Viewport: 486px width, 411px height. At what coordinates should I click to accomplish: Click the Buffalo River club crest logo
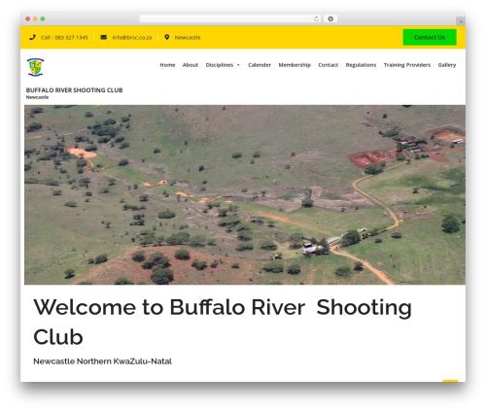point(35,67)
